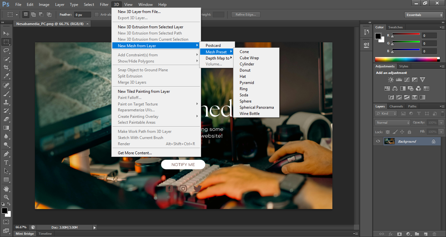Select the Crop tool
Viewport: 446px width, 237px height.
click(6, 67)
